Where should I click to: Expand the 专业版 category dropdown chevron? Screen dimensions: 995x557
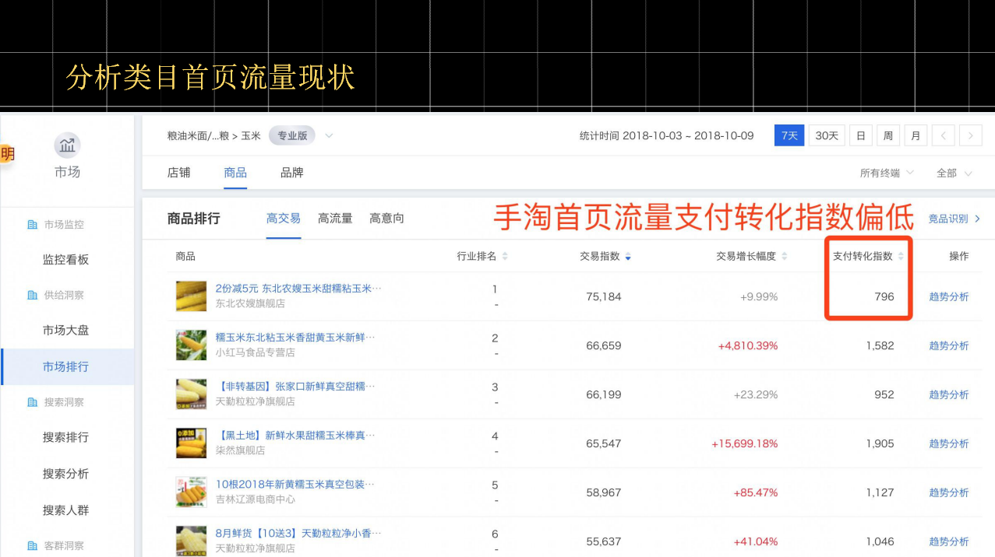(x=329, y=135)
